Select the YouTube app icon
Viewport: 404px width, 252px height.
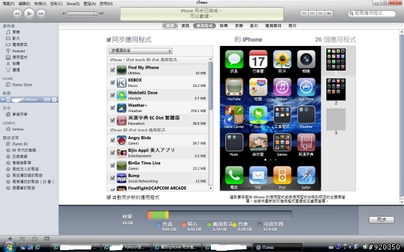coord(234,87)
